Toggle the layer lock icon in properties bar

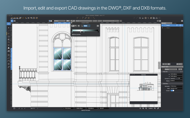pyautogui.click(x=51, y=21)
